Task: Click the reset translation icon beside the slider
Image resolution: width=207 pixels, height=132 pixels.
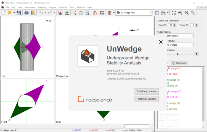Action: coord(197,54)
